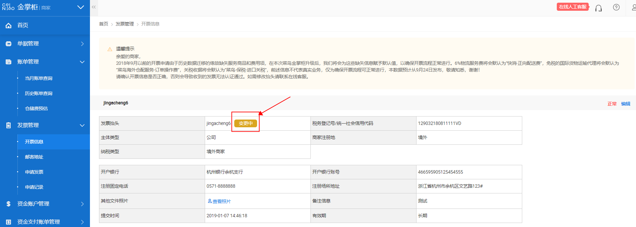Screen dimensions: 636x227
Task: Click address 浙江省杭州市余杭区文艺路123#
Action: pos(450,186)
